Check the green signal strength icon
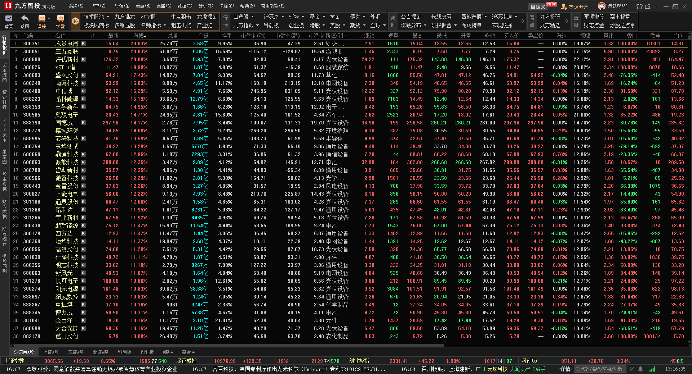692x374 pixels. (652, 369)
